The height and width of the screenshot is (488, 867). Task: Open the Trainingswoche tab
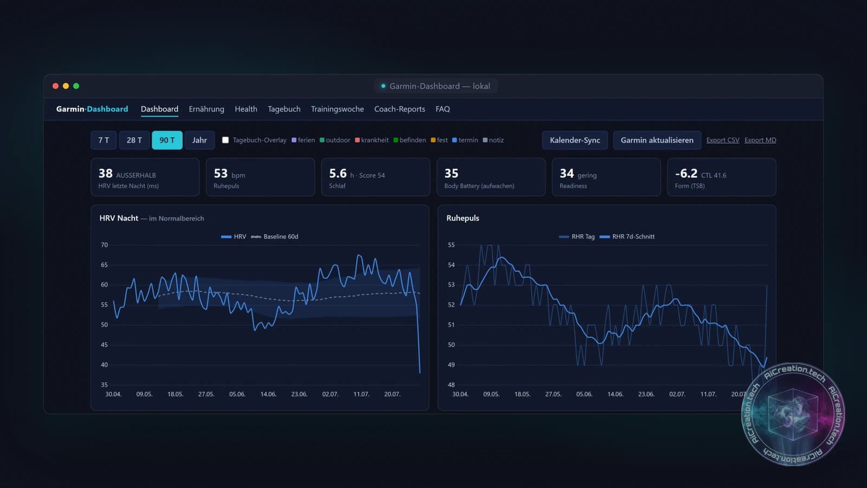tap(338, 109)
